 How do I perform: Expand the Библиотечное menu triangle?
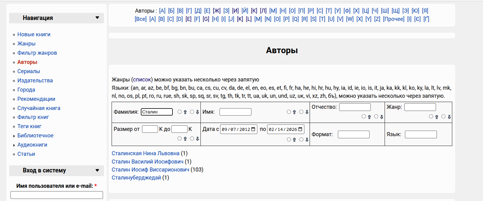tap(14, 136)
